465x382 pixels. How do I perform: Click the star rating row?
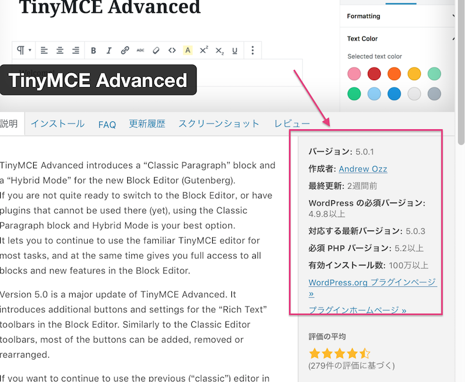click(x=339, y=354)
